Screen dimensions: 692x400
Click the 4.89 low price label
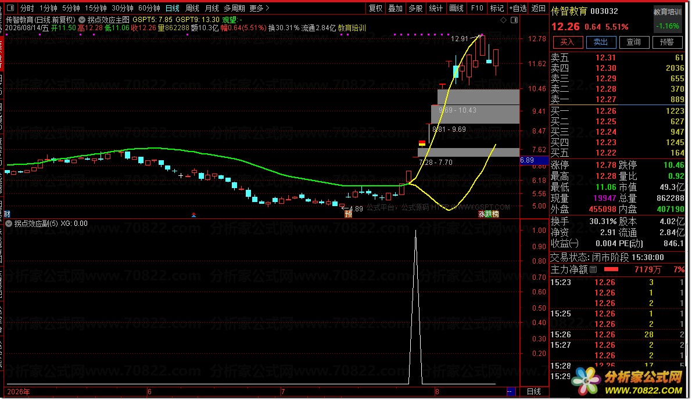[356, 209]
